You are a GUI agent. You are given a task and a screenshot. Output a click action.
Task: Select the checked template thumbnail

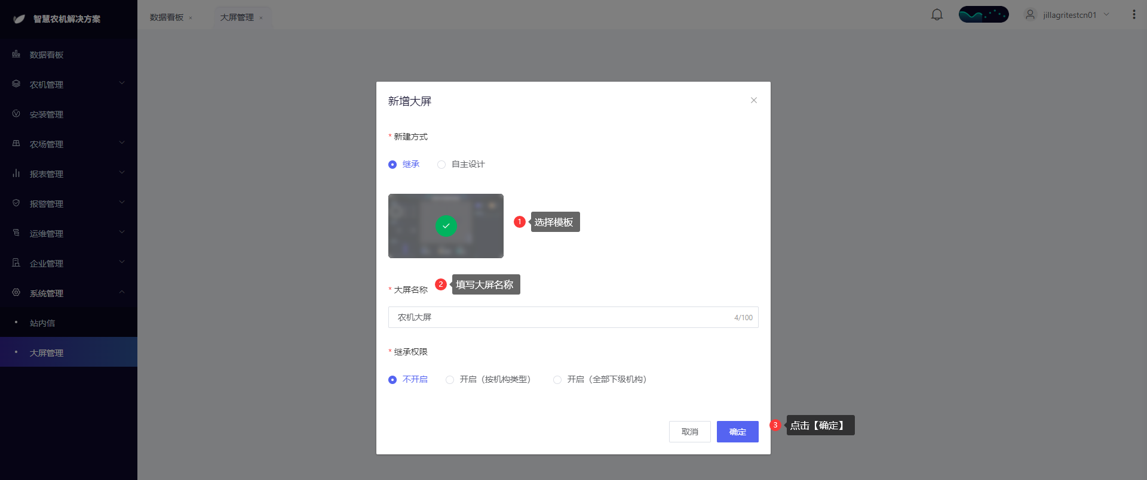coord(446,226)
